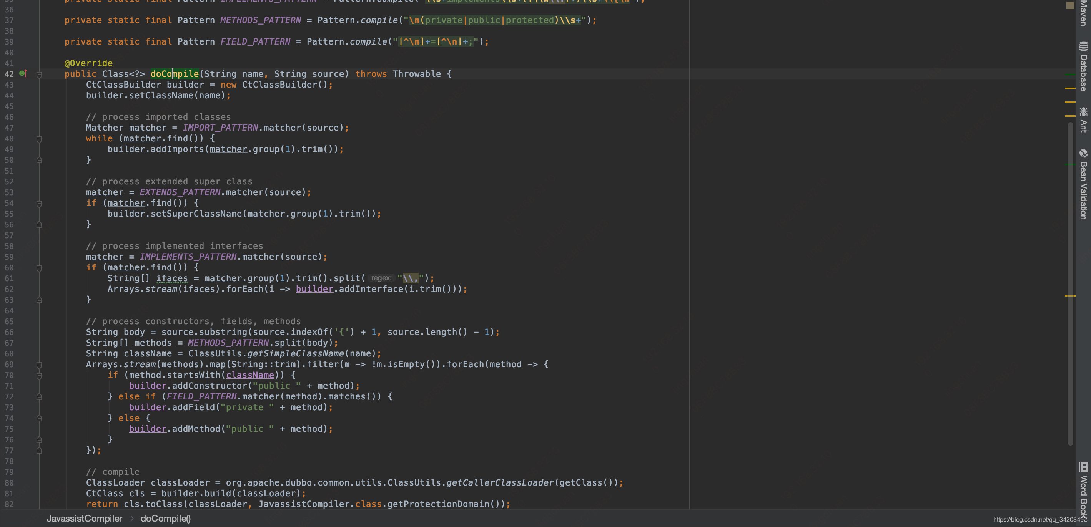
Task: Click line number 43 in the gutter
Action: (9, 85)
